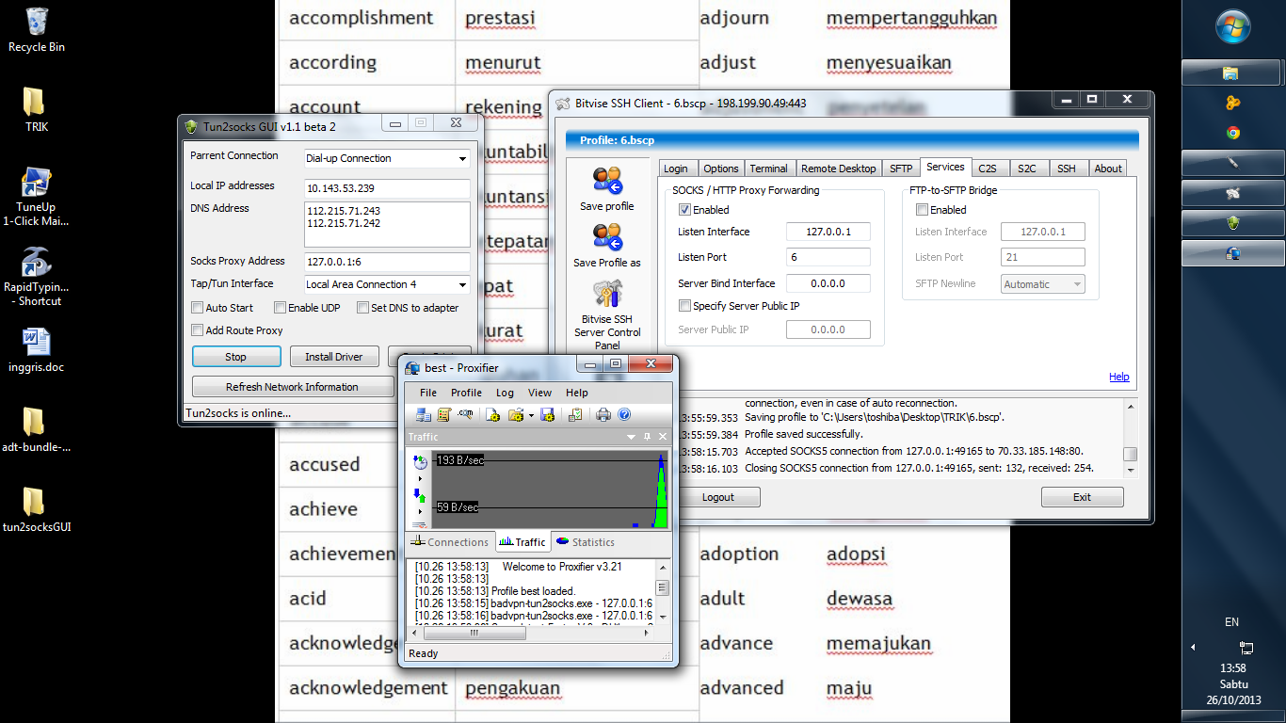Switch to Connections tab in Proxifier

coord(450,542)
